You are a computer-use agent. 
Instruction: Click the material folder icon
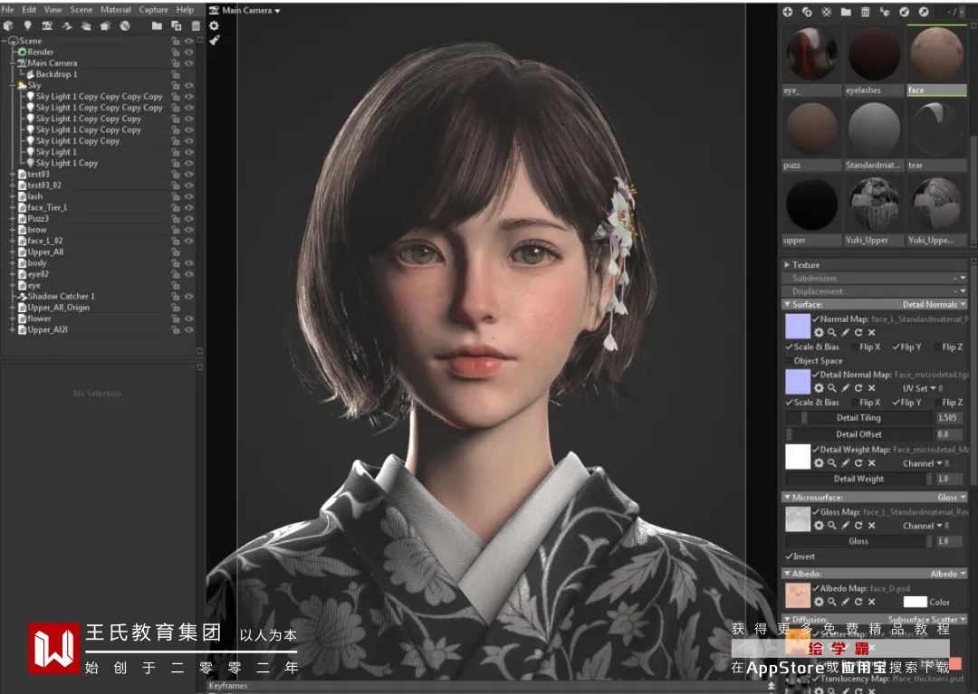(x=846, y=12)
